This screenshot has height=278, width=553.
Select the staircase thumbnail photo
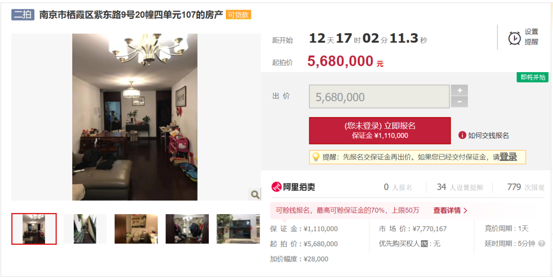pyautogui.click(x=85, y=229)
